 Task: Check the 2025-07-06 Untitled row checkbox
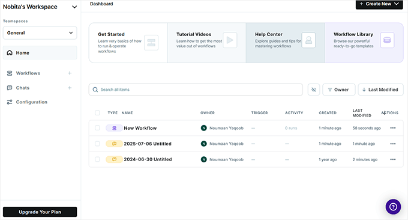[97, 144]
